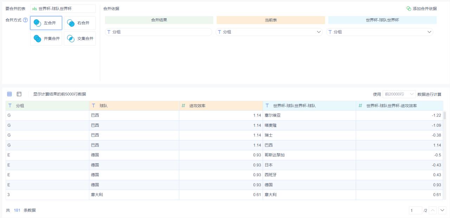Viewport: 450px width, 218px height.
Task: Expand the 前20000行 row count dropdown
Action: click(x=399, y=94)
